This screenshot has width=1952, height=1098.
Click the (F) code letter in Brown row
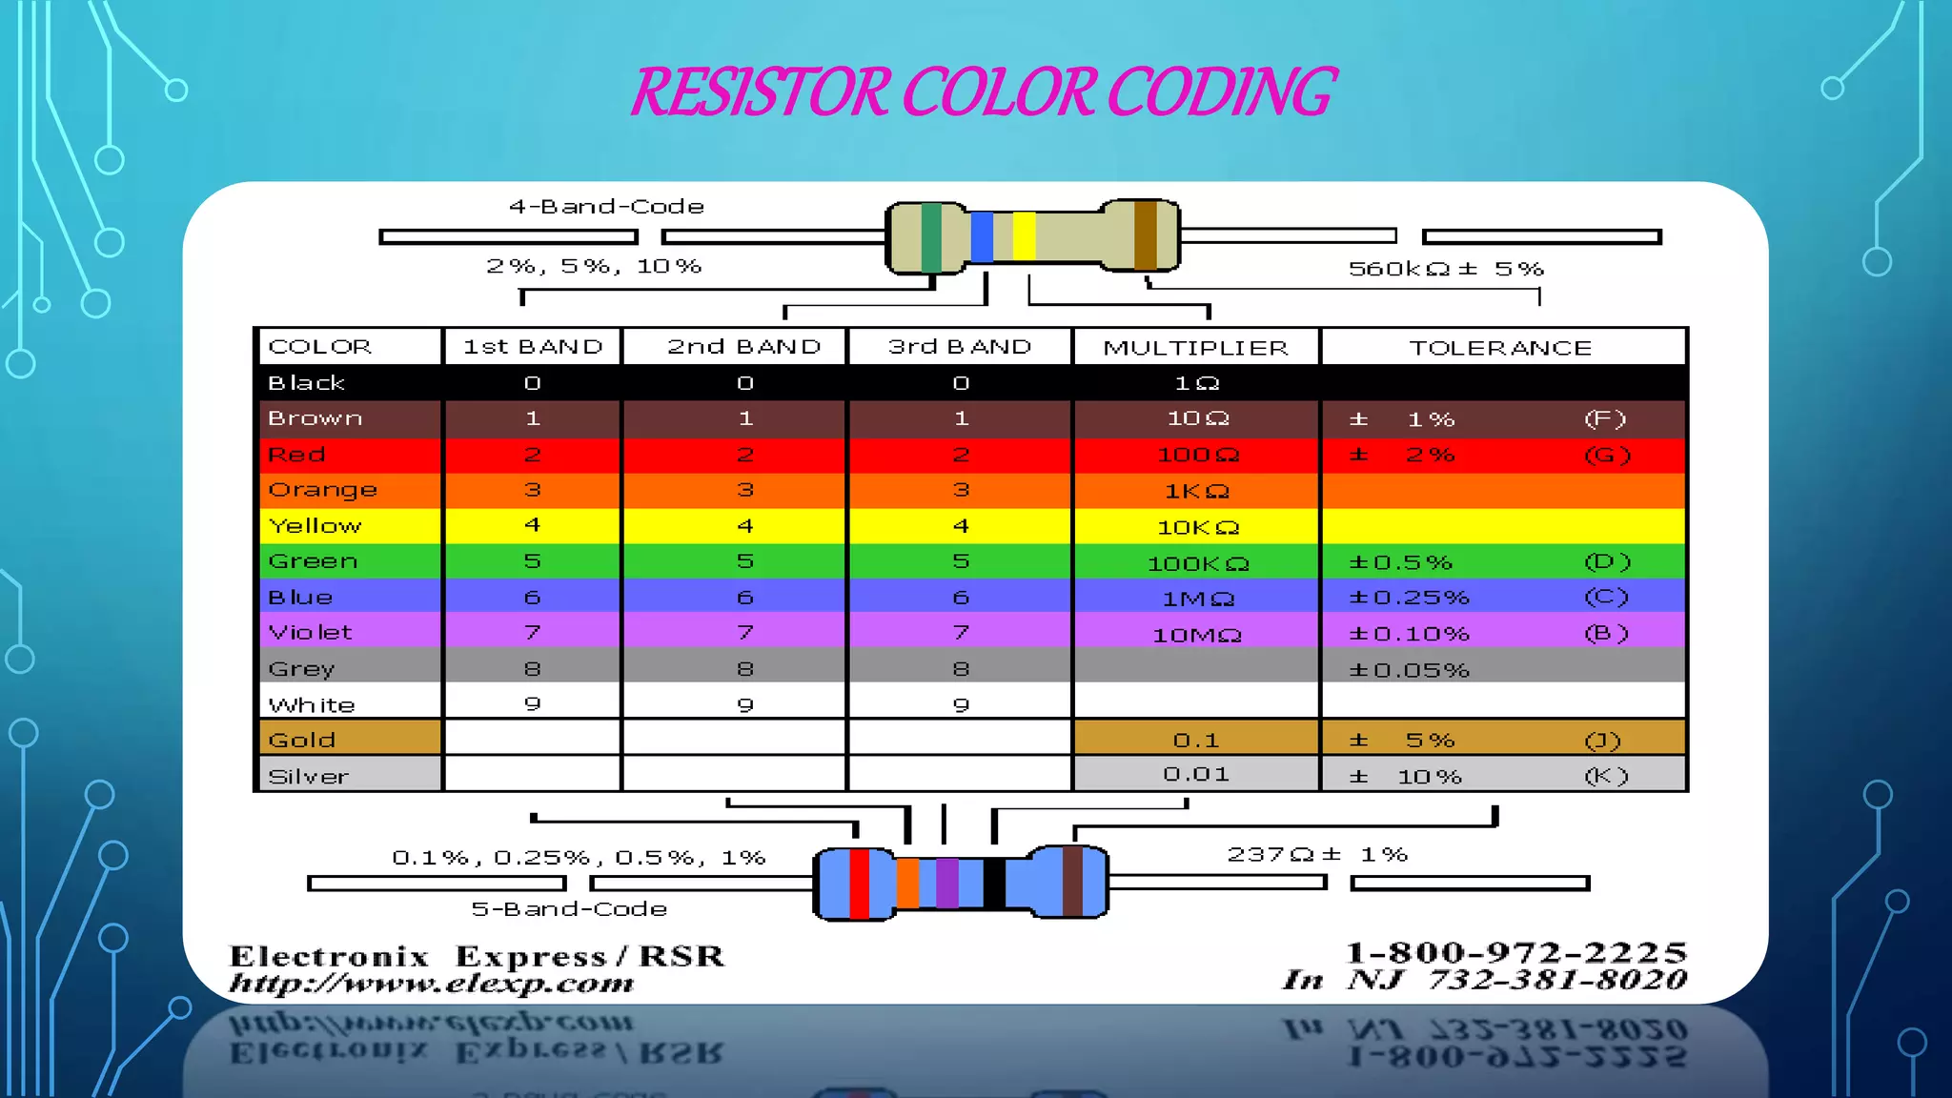tap(1606, 419)
